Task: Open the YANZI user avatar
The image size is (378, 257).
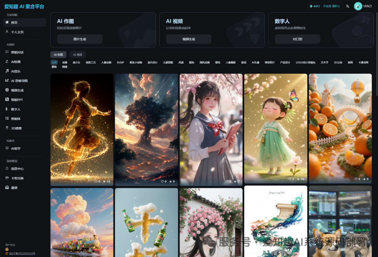Action: coord(358,6)
